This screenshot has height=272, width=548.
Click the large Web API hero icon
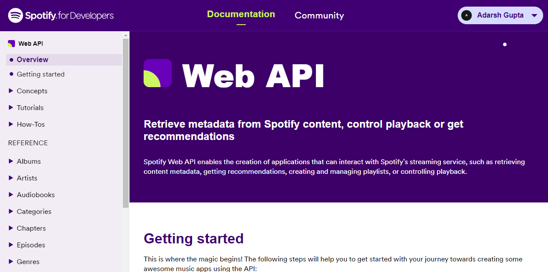point(157,73)
